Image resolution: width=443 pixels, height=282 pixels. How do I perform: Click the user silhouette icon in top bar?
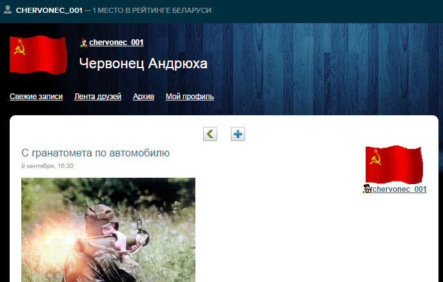(8, 10)
